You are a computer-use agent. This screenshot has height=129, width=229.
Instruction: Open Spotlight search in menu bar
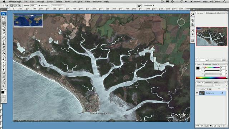[224, 1]
